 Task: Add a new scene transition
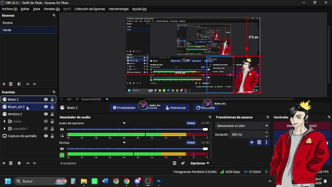(252, 142)
